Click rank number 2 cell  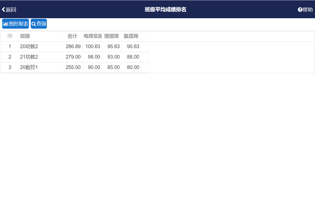(10, 57)
